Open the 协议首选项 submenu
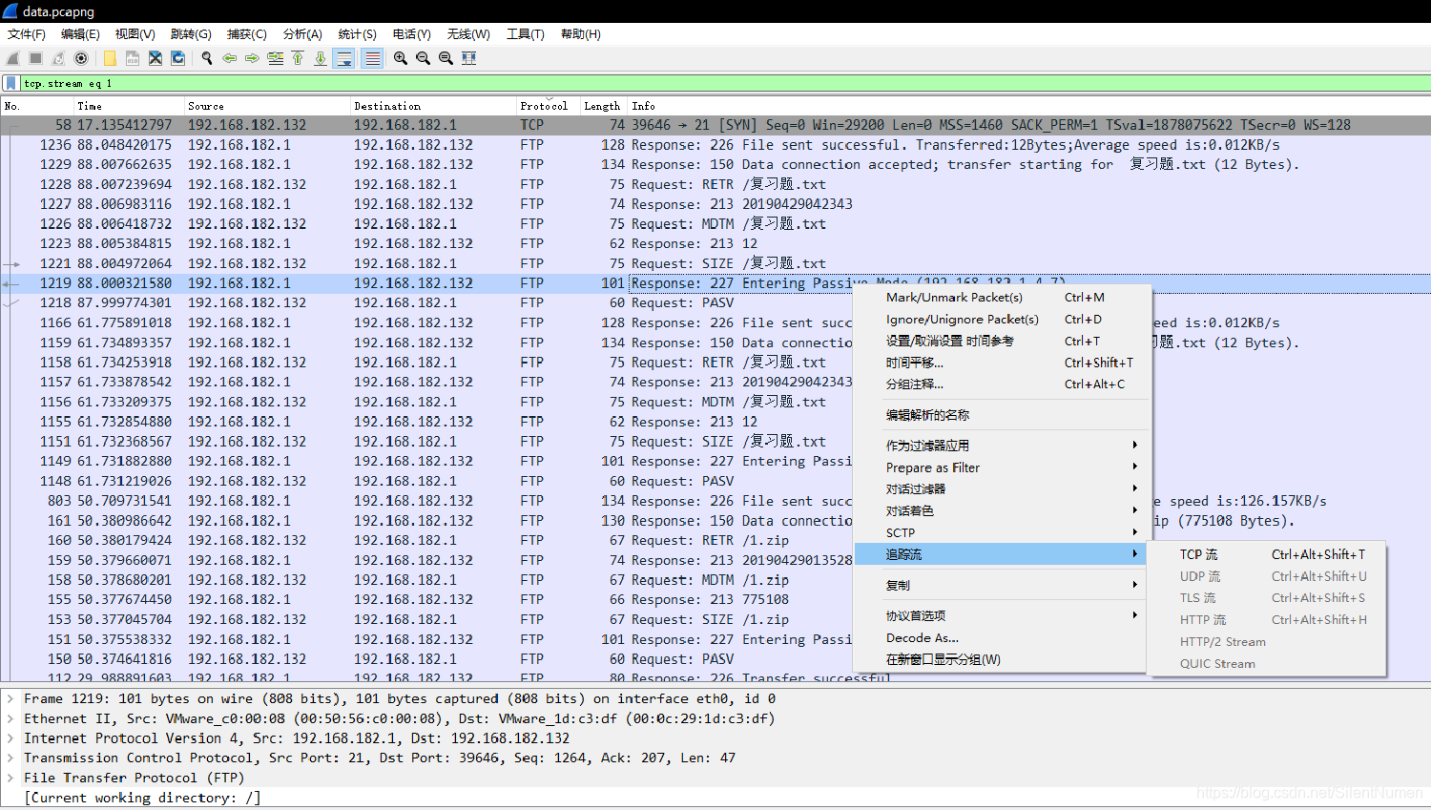The height and width of the screenshot is (810, 1431). tap(1001, 616)
